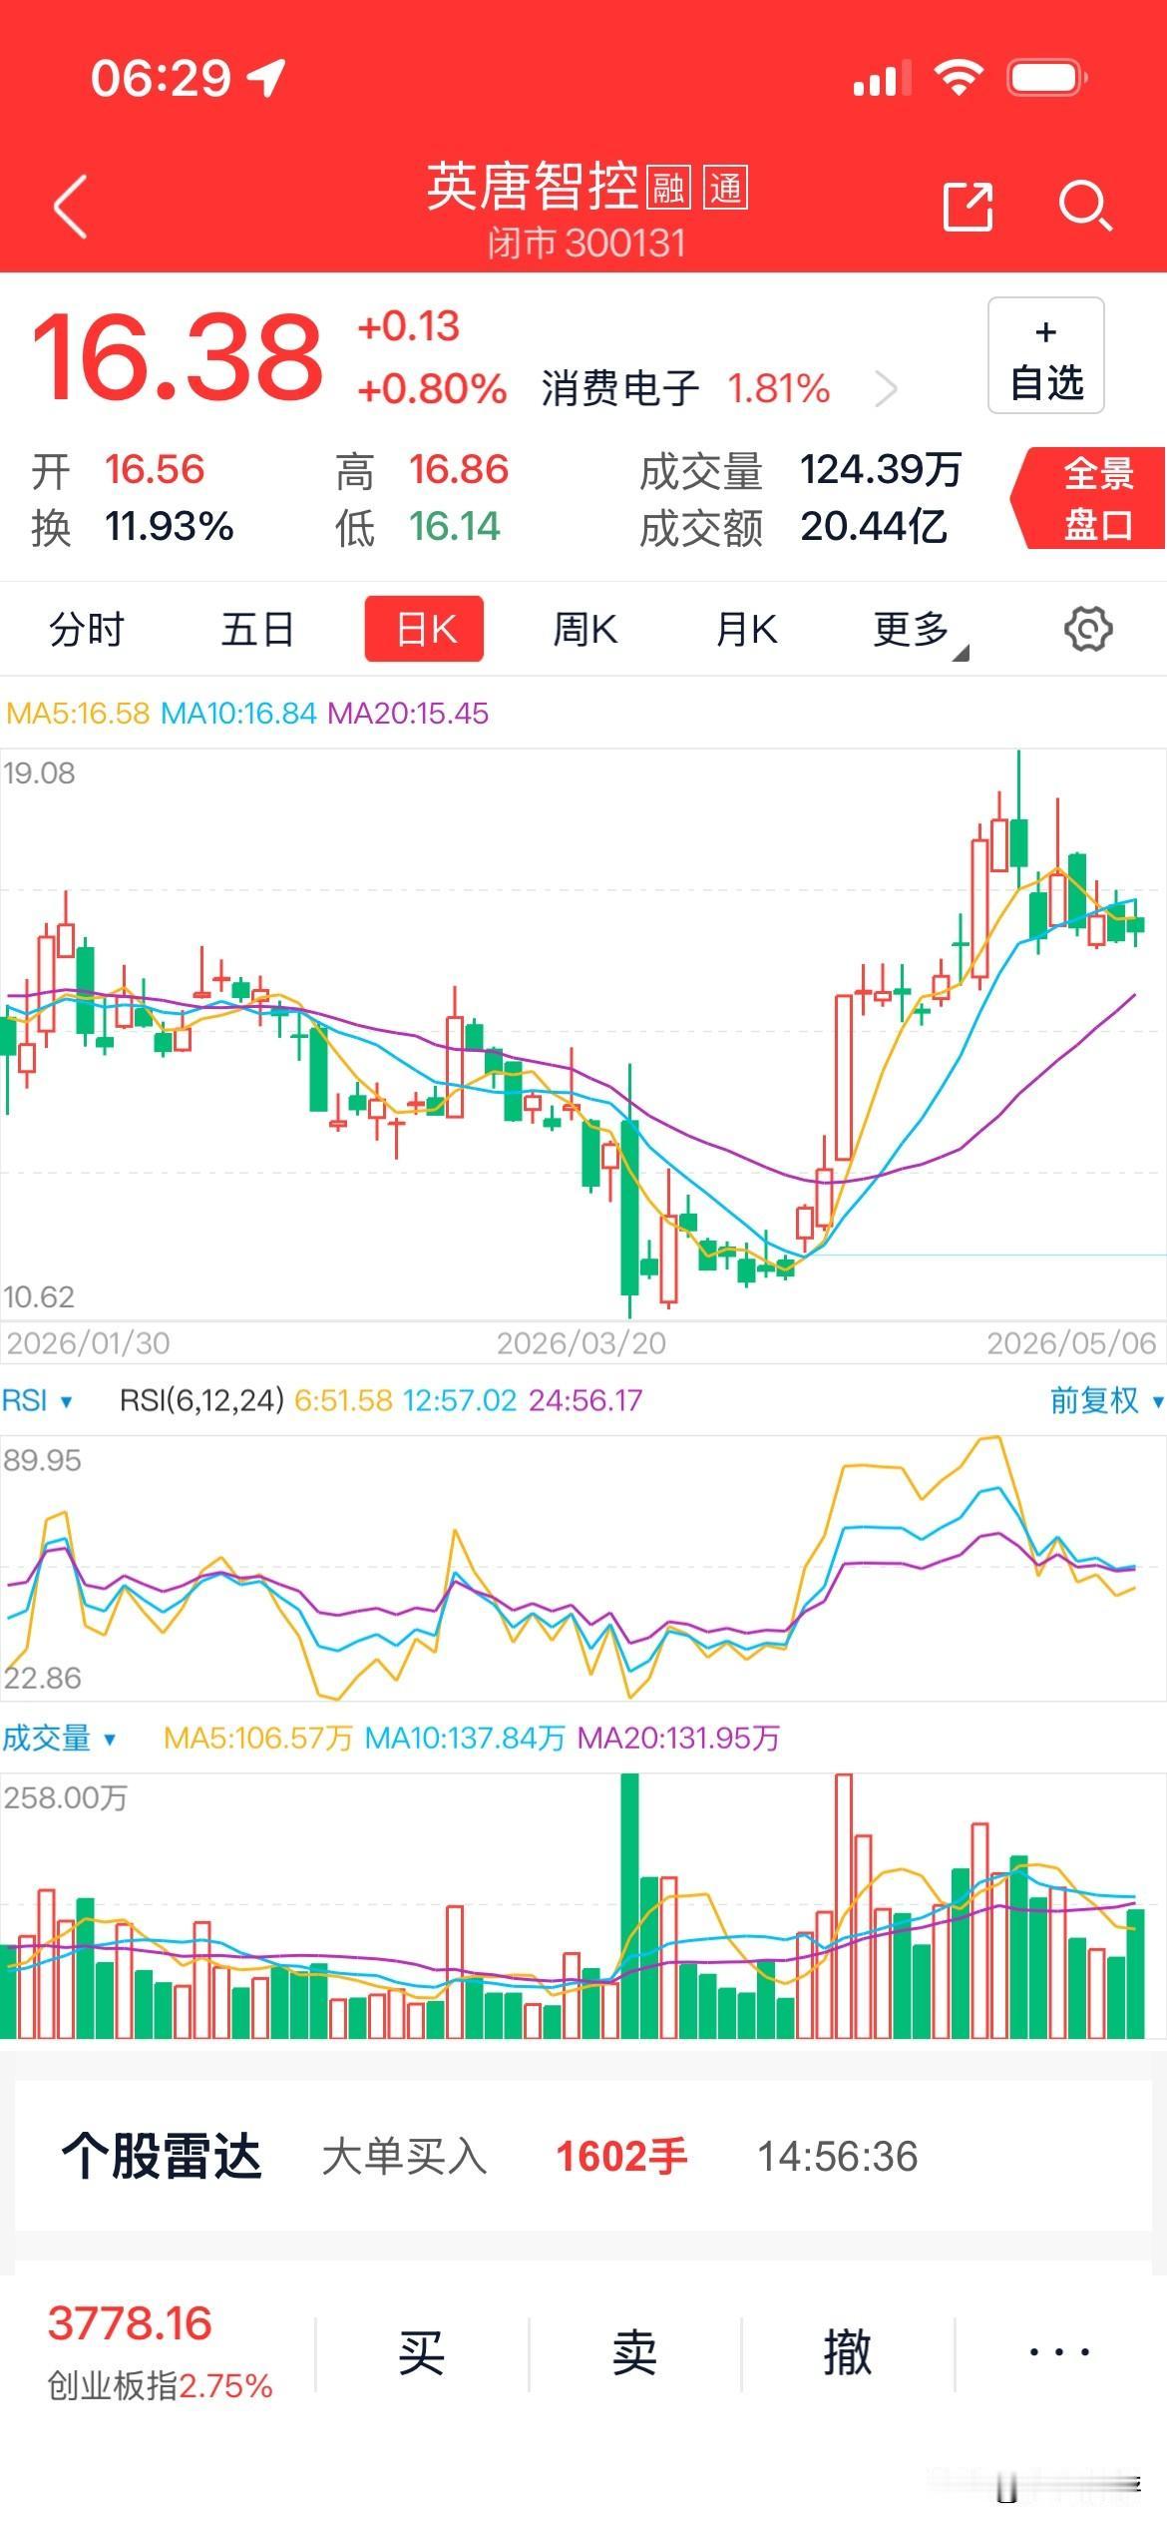Tap turnover rate 11.93%
Screen dimensions: 1167x2527
point(170,526)
